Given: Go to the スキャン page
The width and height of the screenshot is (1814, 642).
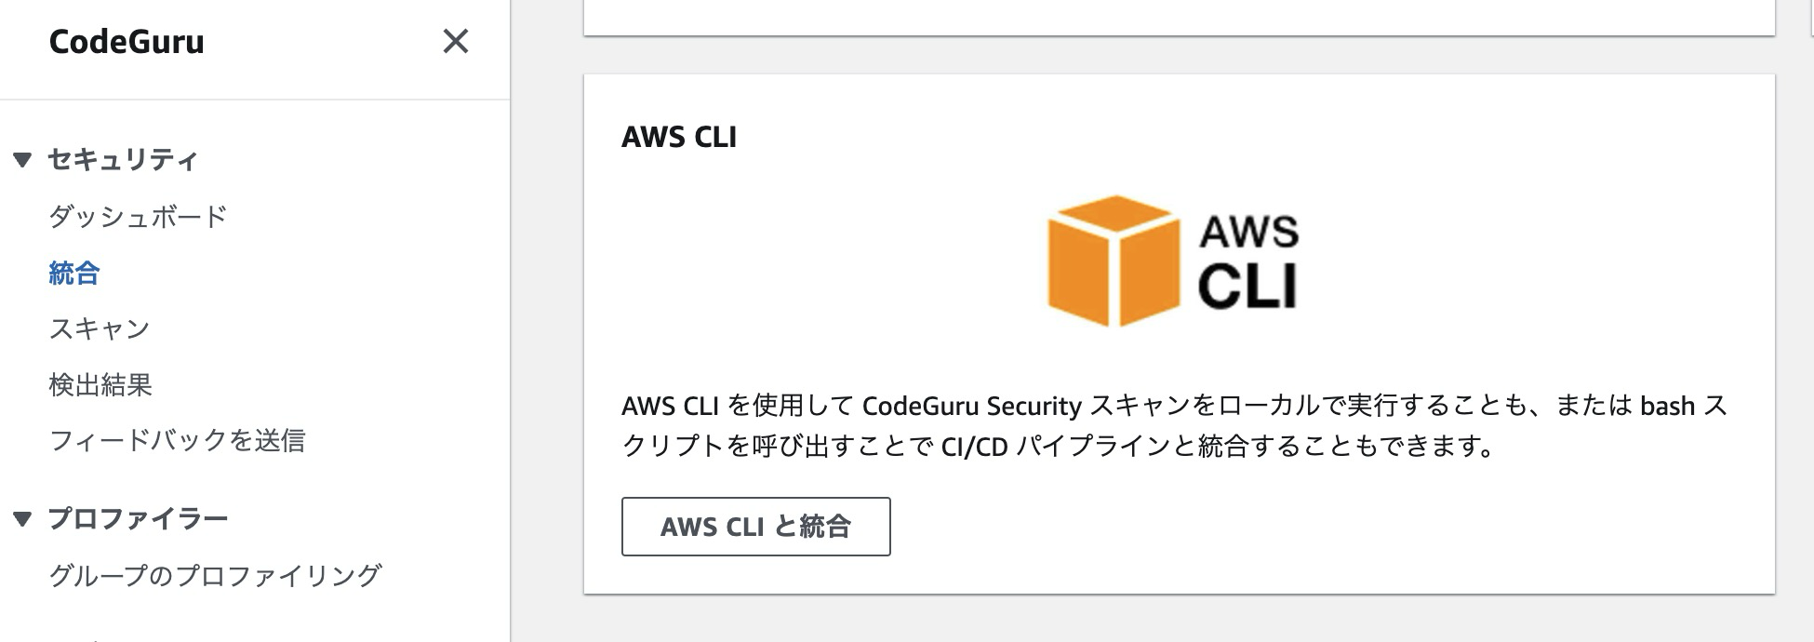Looking at the screenshot, I should pyautogui.click(x=100, y=328).
